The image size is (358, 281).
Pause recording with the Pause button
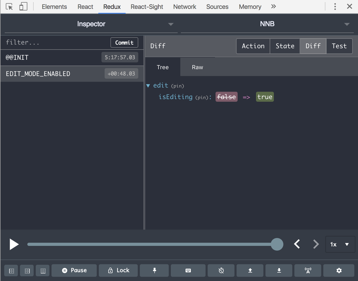(74, 271)
